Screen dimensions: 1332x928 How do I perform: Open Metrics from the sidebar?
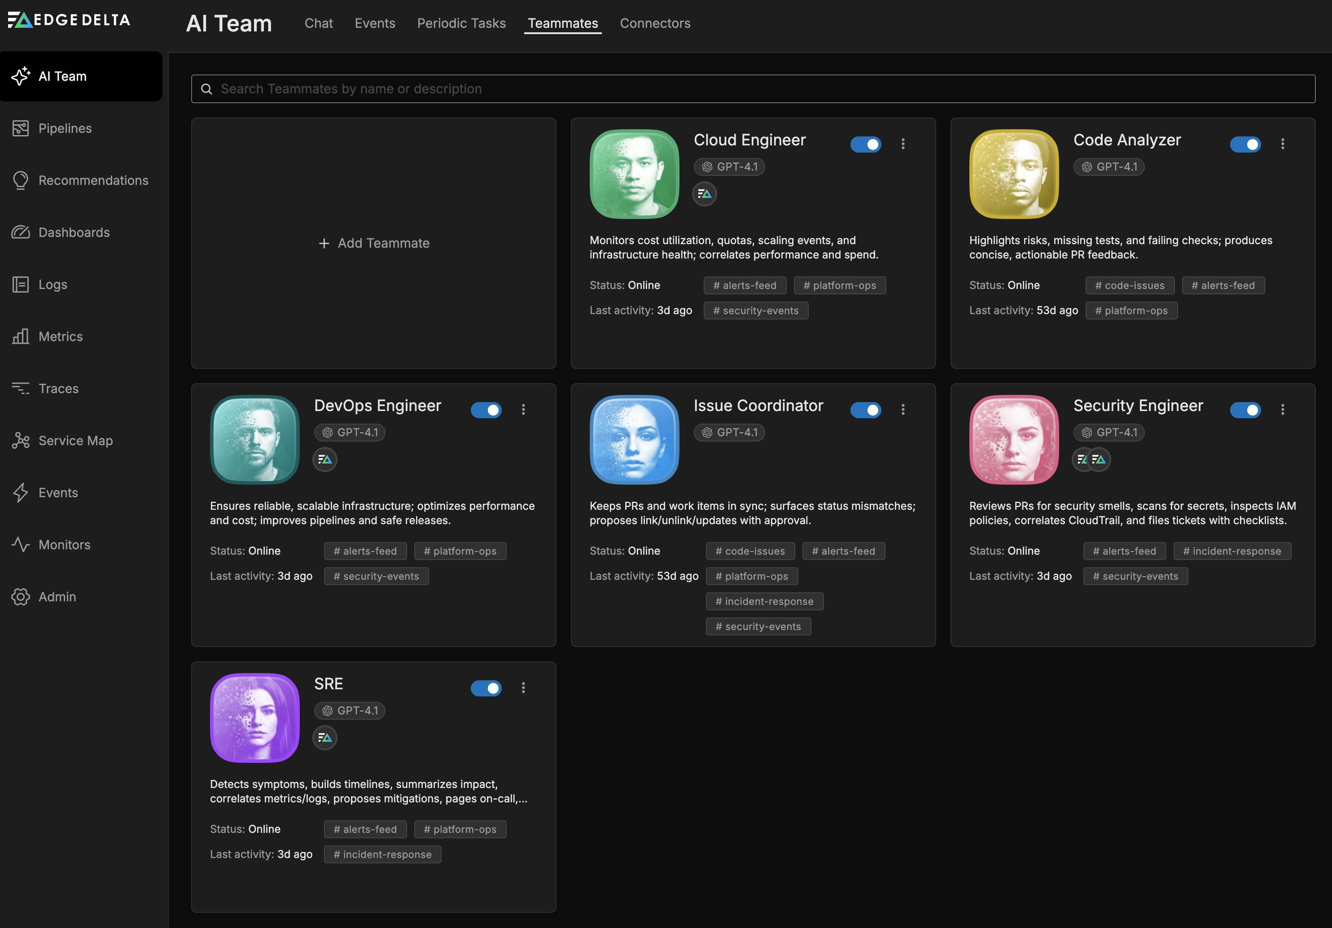click(x=60, y=337)
